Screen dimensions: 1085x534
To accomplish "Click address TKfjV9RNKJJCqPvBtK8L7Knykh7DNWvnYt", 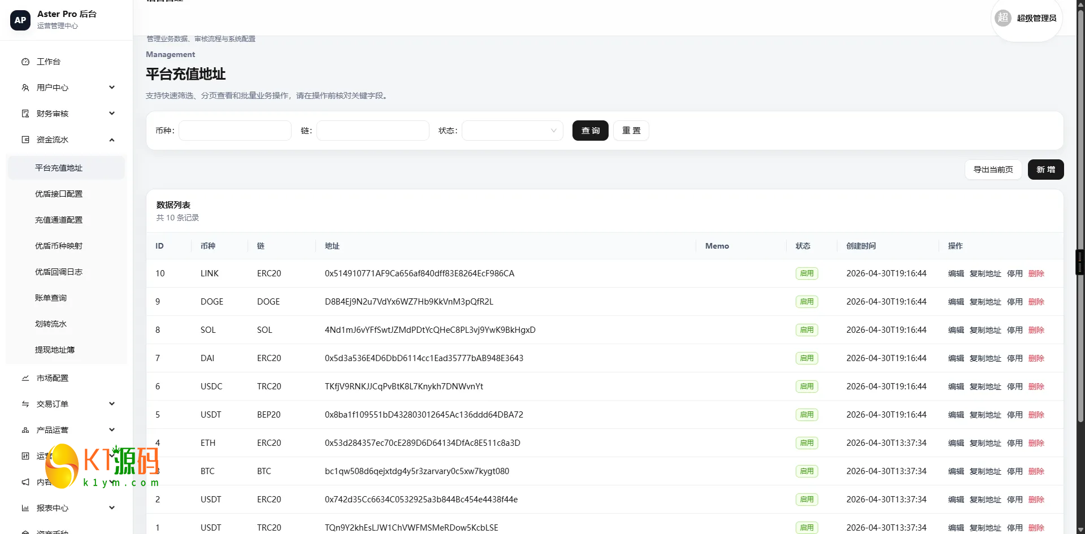I will point(404,387).
